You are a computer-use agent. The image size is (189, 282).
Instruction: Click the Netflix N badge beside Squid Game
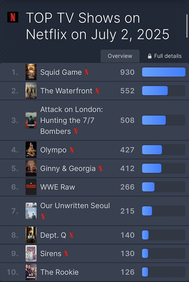[87, 72]
